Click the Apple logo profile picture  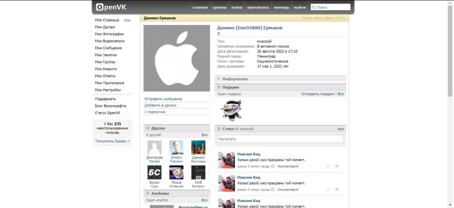tap(176, 58)
